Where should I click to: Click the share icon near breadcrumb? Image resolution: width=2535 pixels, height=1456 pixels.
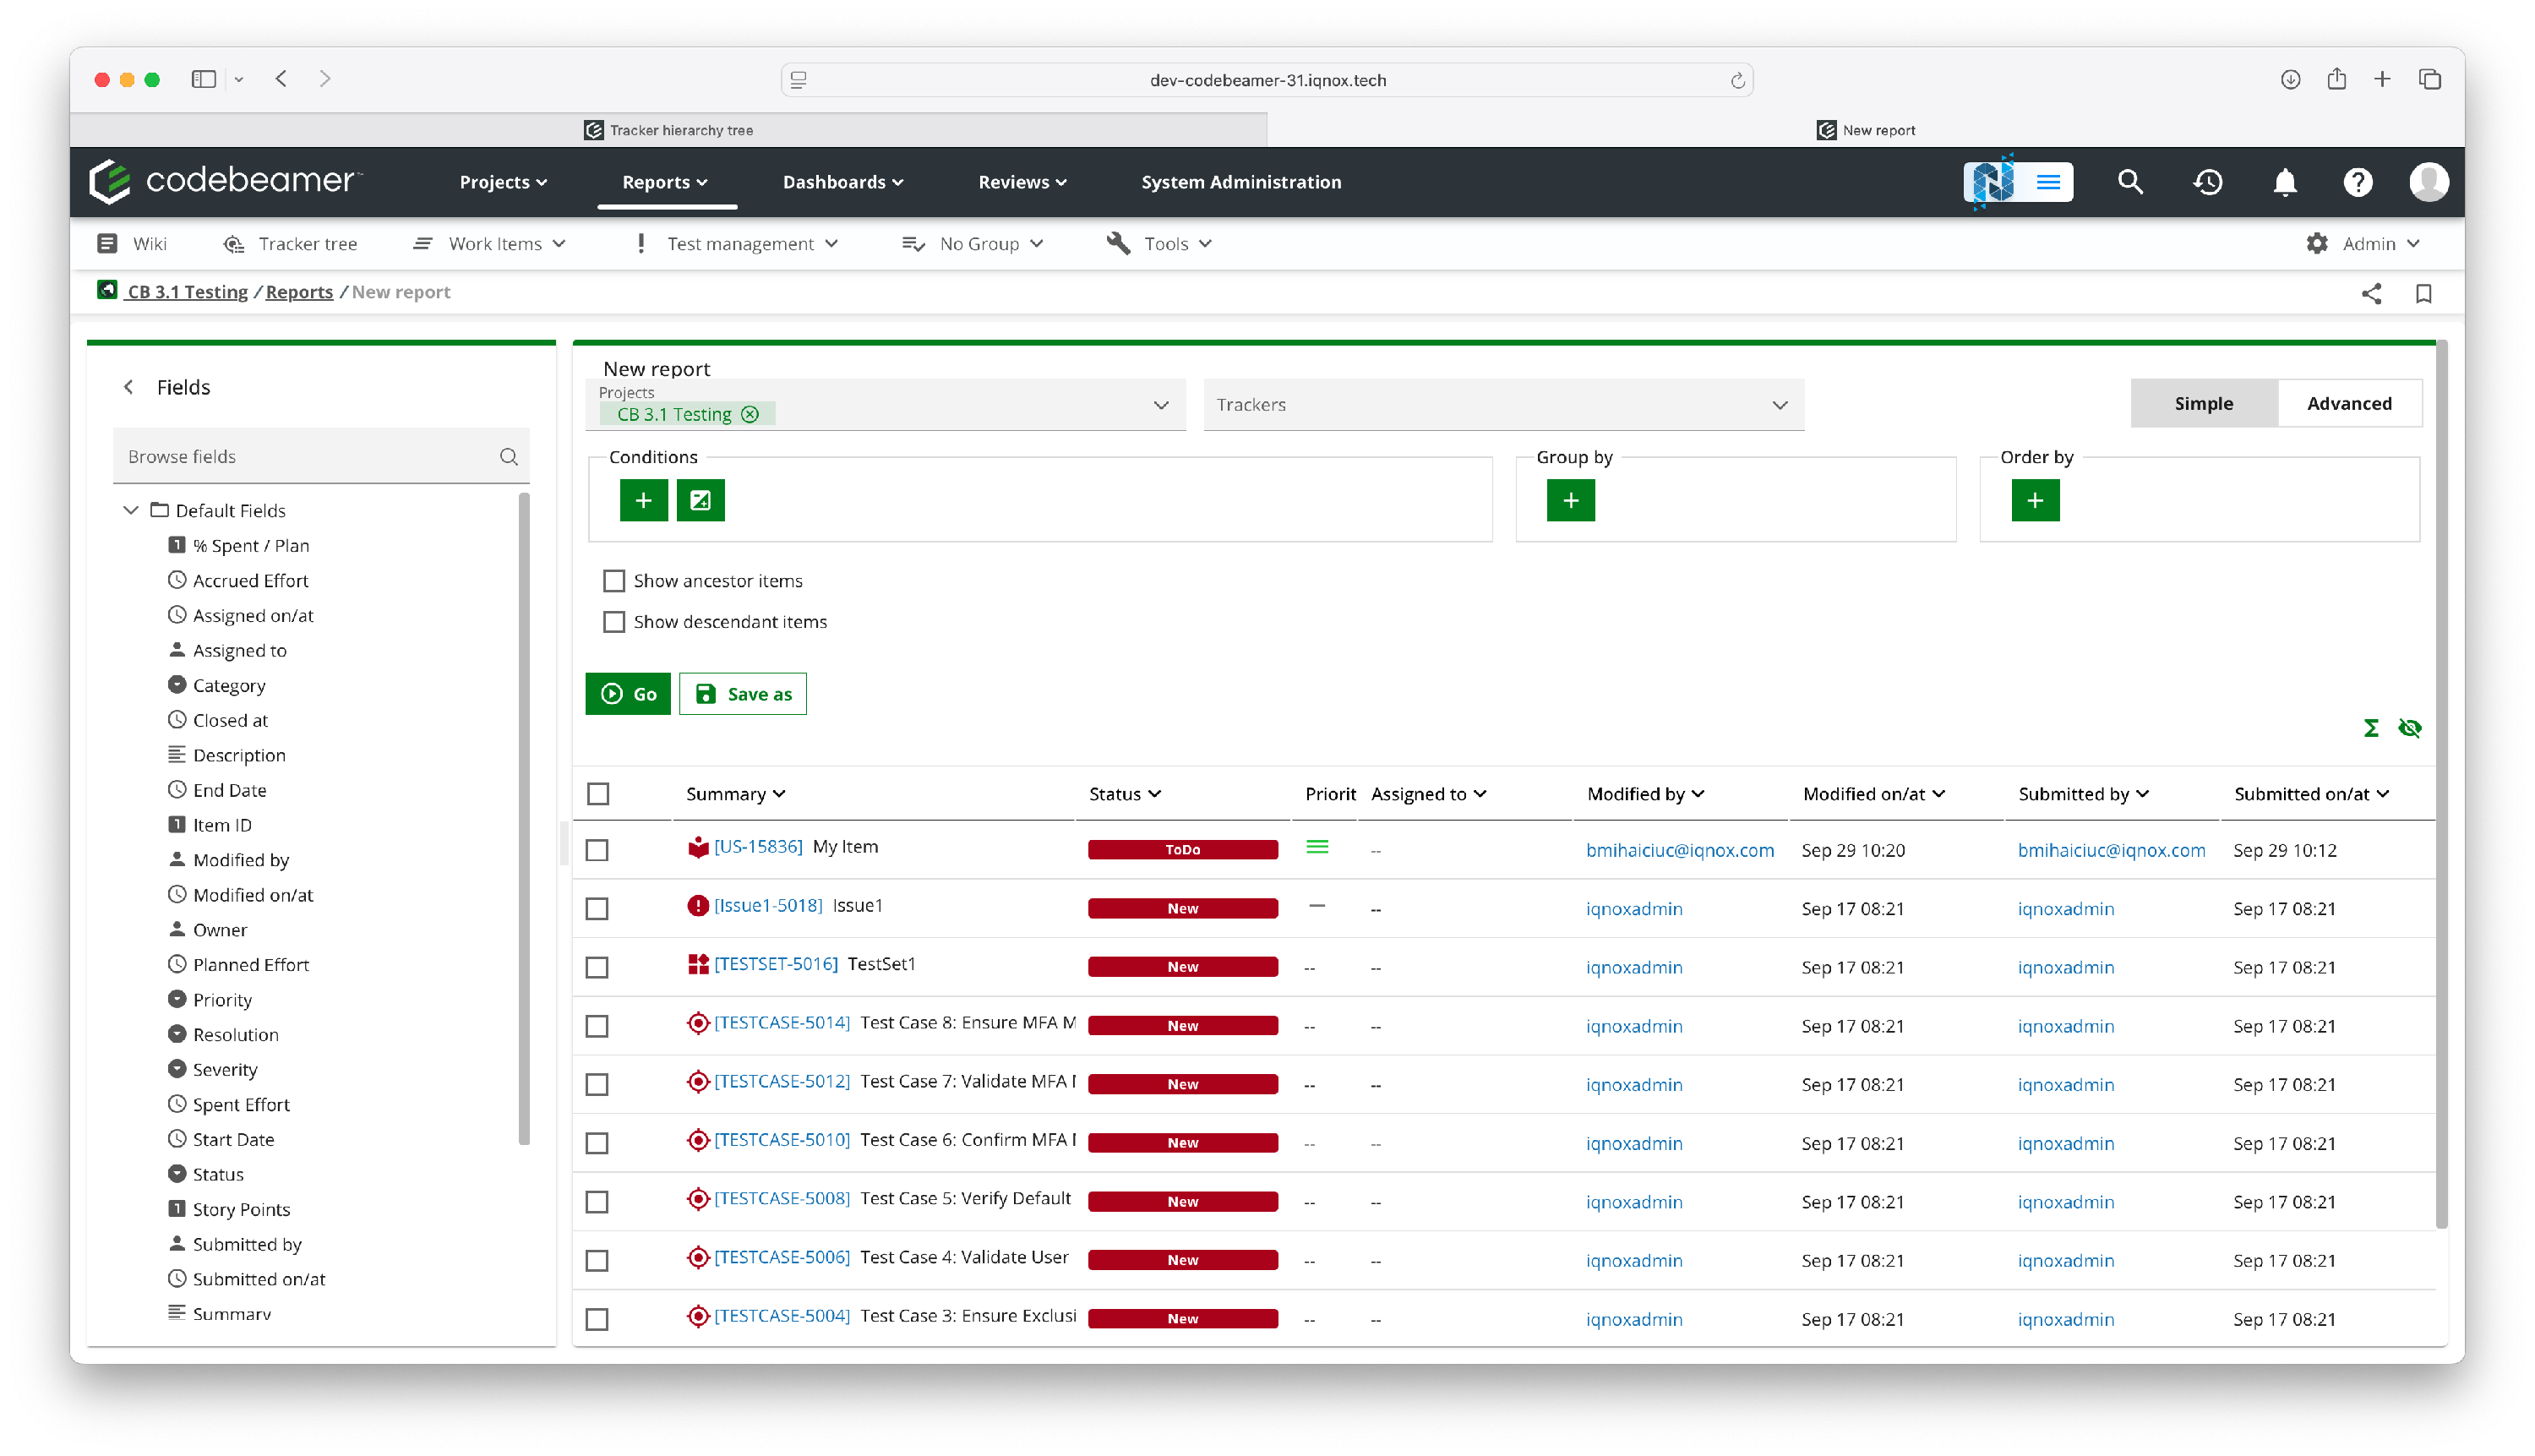(2371, 293)
